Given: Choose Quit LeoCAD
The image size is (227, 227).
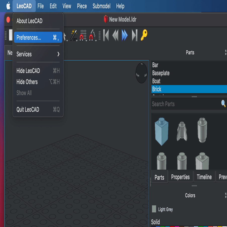Looking at the screenshot, I should pos(38,109).
